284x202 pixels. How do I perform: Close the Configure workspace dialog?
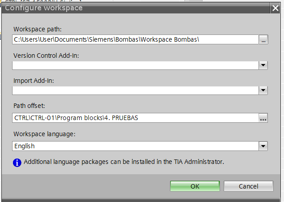pyautogui.click(x=276, y=8)
